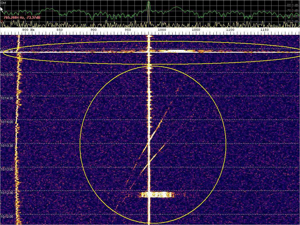Select the 1150 frequency axis label
This screenshot has width=300, height=225.
tap(265, 30)
